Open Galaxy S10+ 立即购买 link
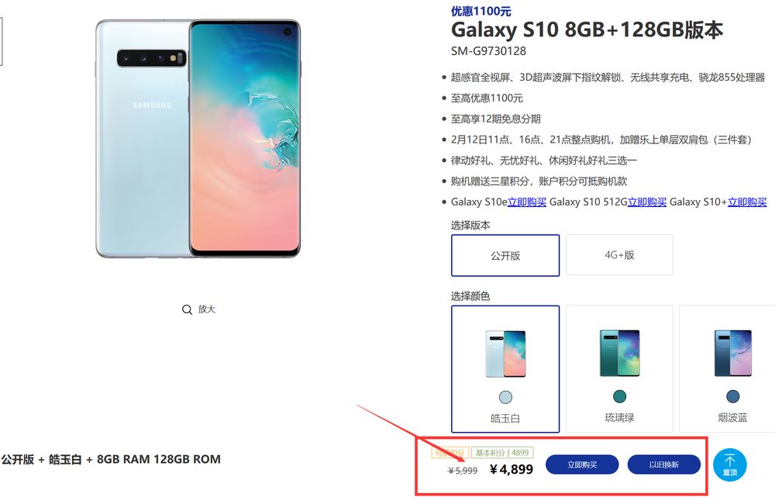The image size is (775, 504). pos(747,202)
